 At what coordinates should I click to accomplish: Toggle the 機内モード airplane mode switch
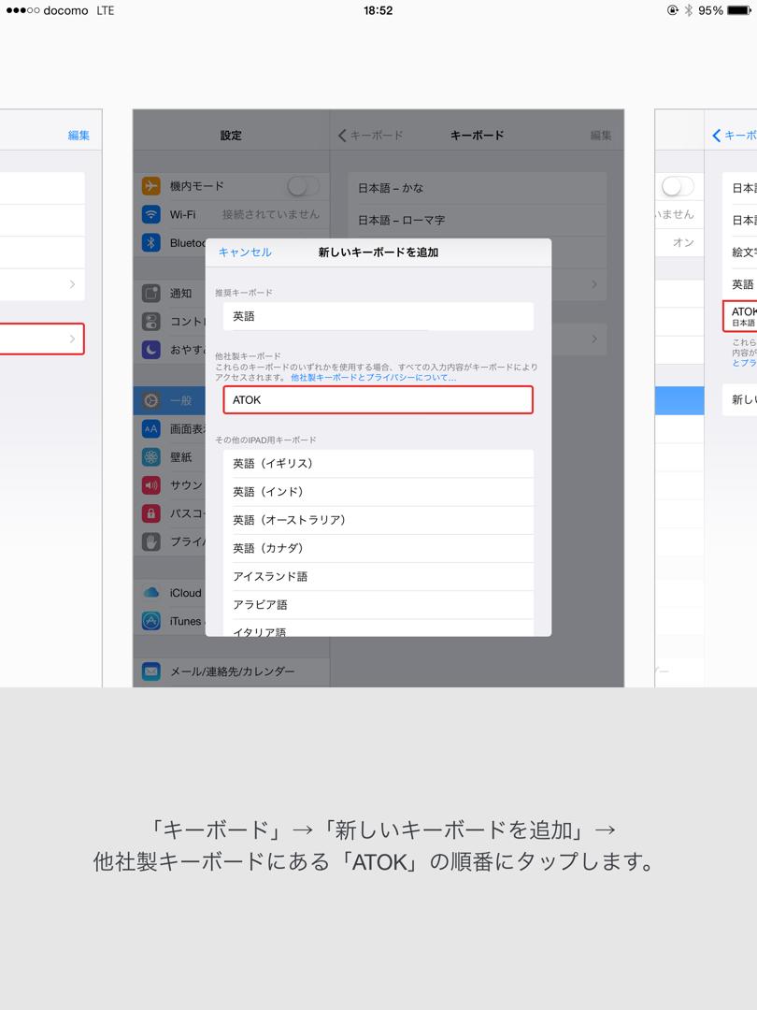click(303, 186)
